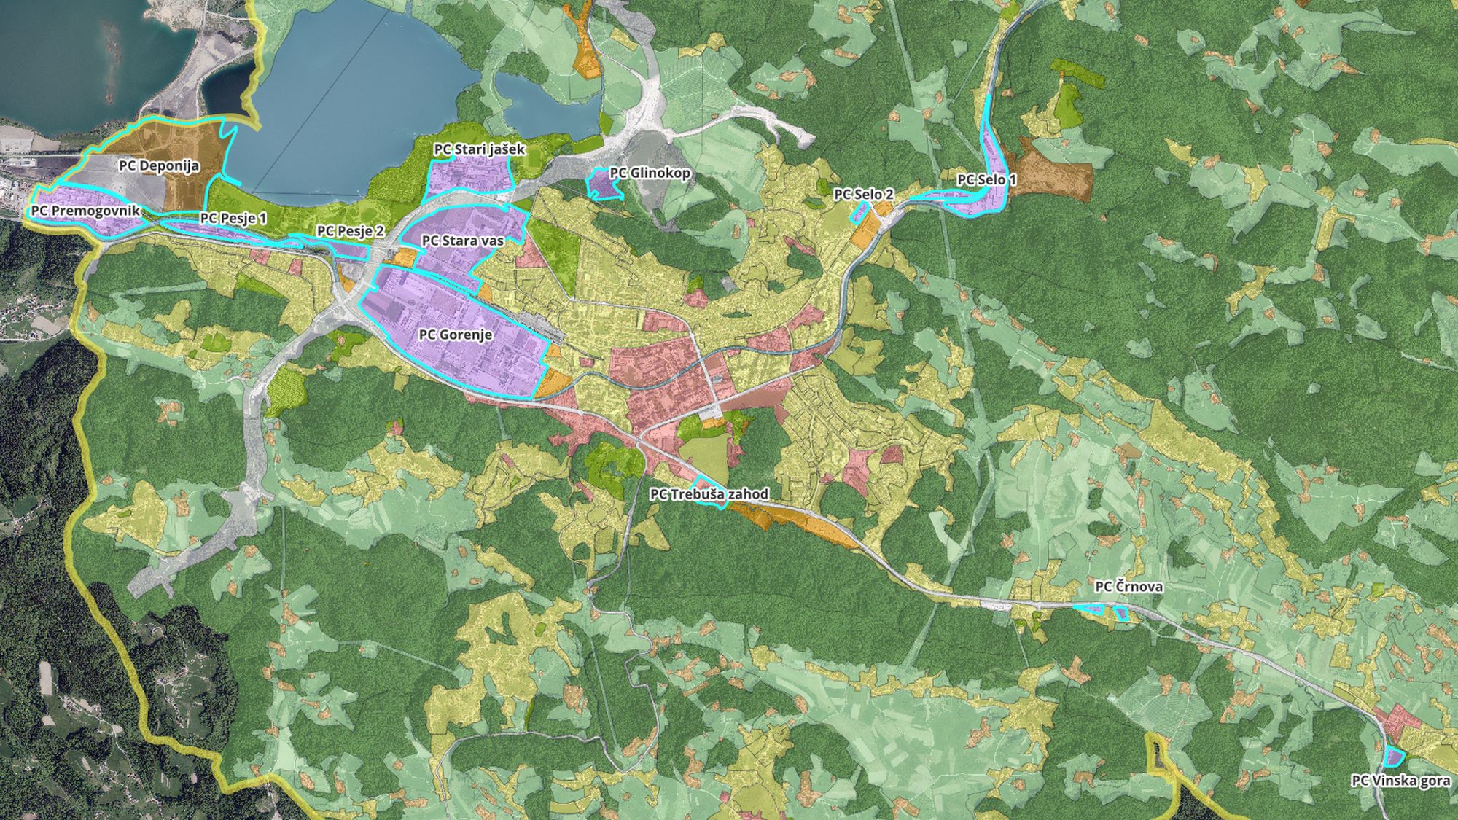This screenshot has height=820, width=1458.
Task: Click the PC Vinska gora label
Action: 1400,781
